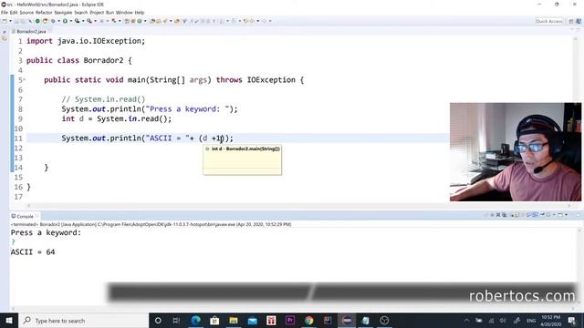Click the Package Explorer sidebar icon
This screenshot has height=328, width=584.
(5, 38)
